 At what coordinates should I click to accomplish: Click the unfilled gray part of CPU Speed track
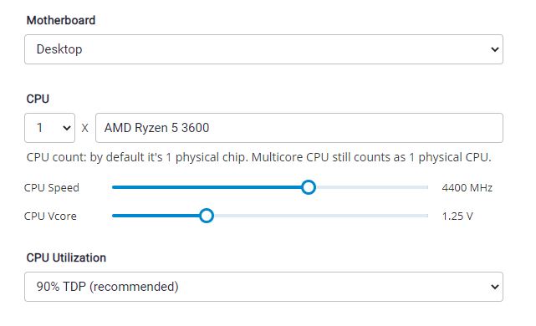[372, 187]
